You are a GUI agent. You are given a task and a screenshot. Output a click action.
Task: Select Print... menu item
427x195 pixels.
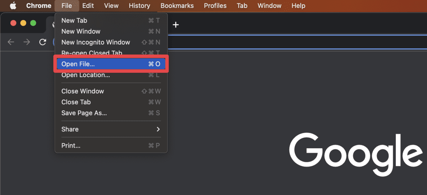click(x=111, y=145)
